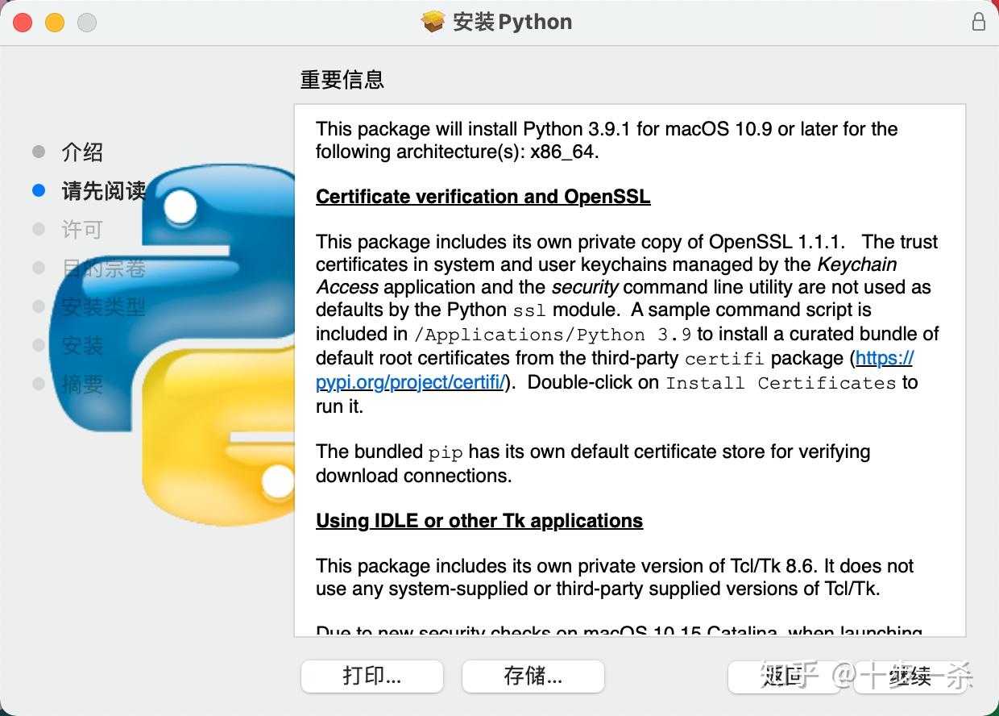Select the 安装类型 step in the sidebar
This screenshot has height=716, width=999.
point(103,306)
